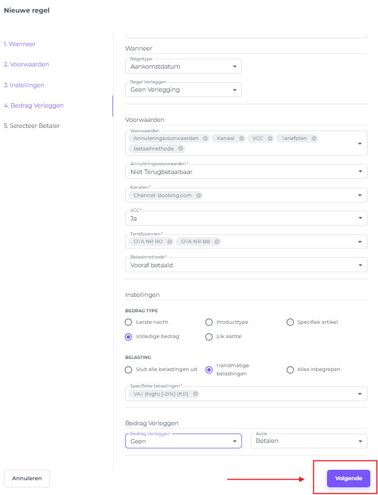Open the Betaalmethode field set to Vooraf betaald
378x495 pixels.
pos(246,265)
